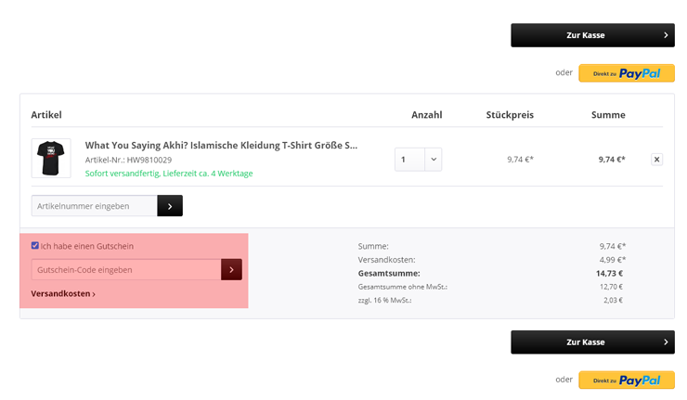Expand the Versandkosten link
Viewport: 687px width, 400px height.
[63, 293]
